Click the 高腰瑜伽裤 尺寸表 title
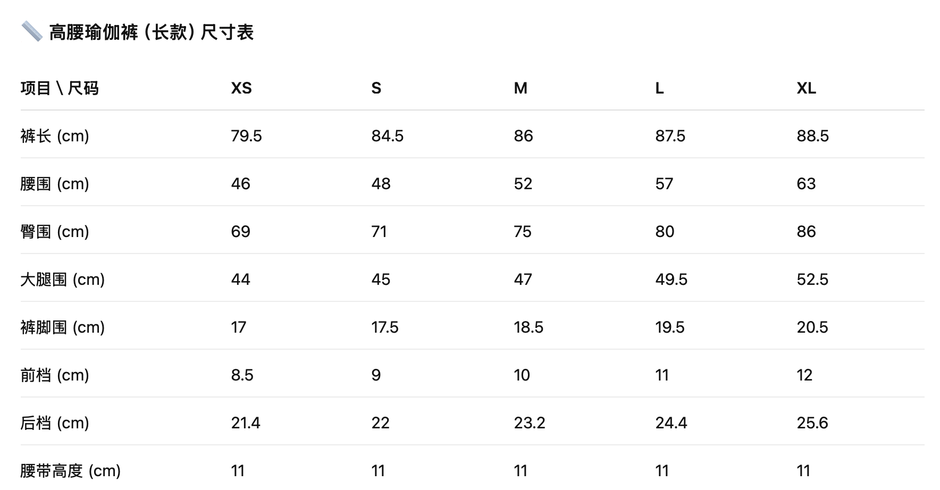The image size is (940, 490). (151, 32)
